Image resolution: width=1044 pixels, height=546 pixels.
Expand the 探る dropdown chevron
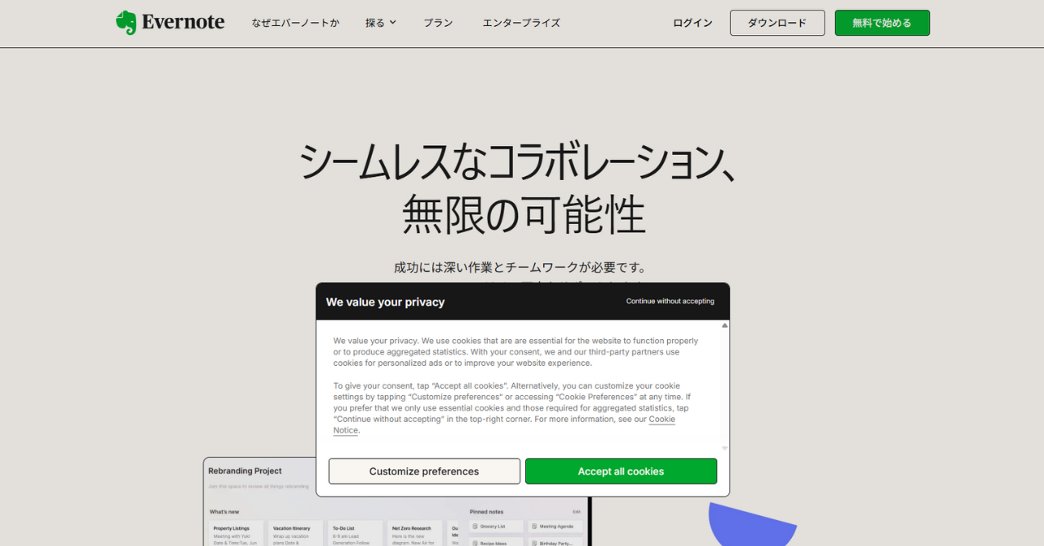coord(392,23)
